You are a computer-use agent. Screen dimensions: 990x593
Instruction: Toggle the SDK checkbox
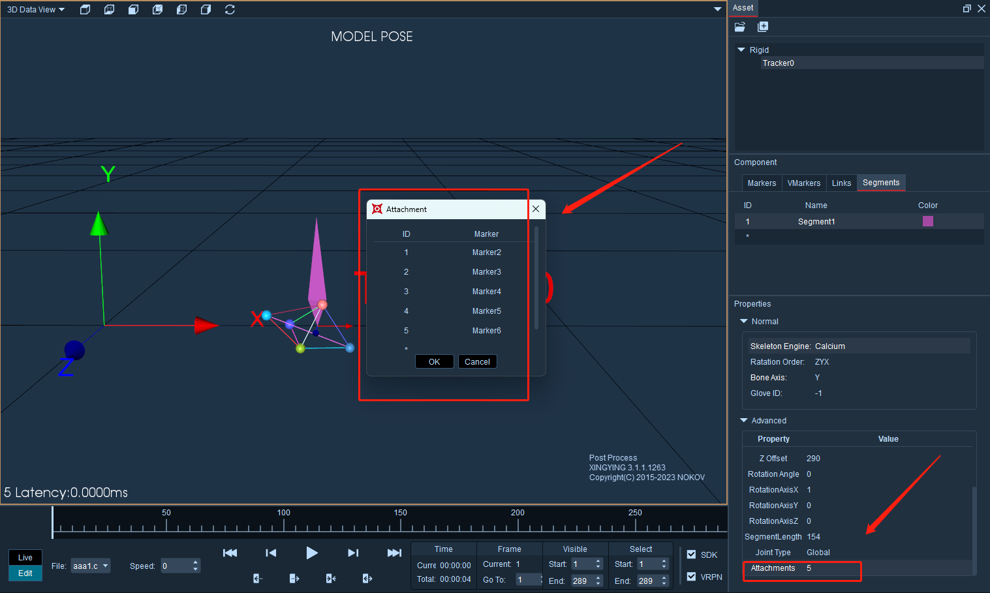[692, 555]
